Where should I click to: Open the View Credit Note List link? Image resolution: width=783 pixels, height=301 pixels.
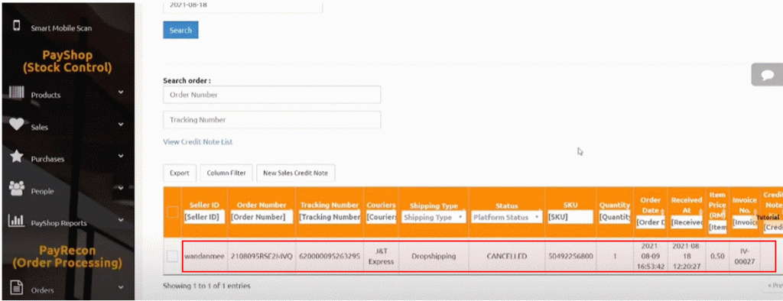pos(198,142)
